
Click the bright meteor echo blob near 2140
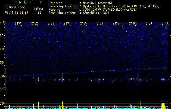(x=163, y=79)
